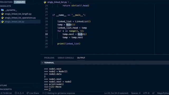
Task: Change encoding via UTF-8
Action: tap(146, 93)
